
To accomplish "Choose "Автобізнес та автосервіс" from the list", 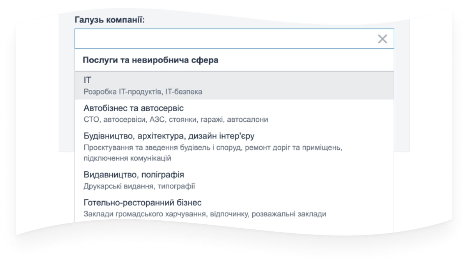I will click(x=133, y=108).
